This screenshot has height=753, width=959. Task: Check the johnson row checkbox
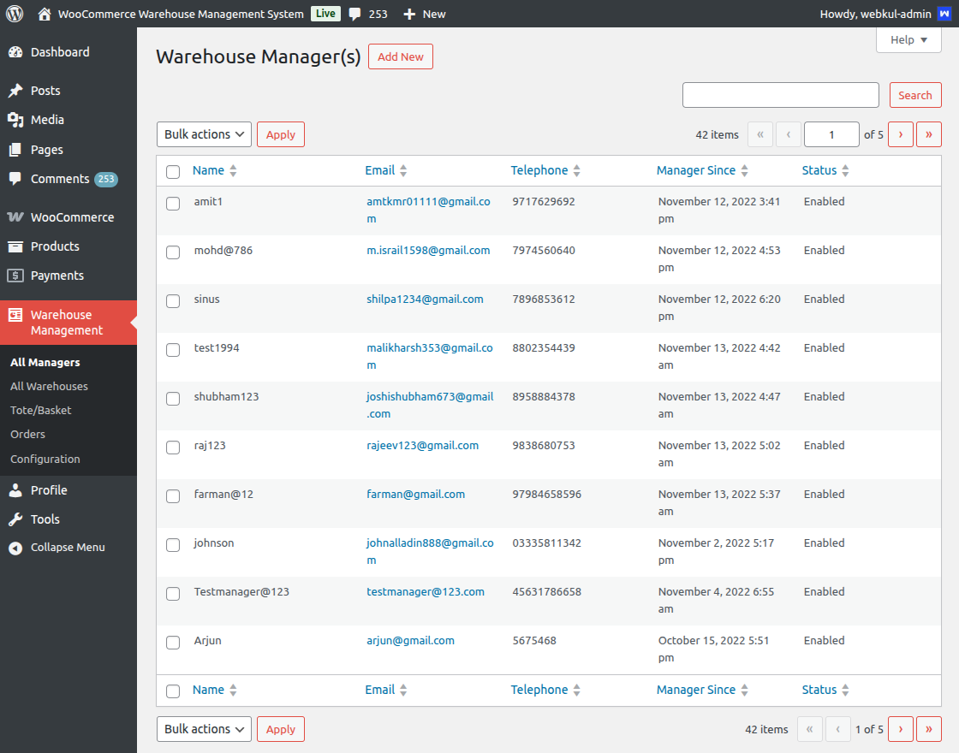click(x=173, y=545)
